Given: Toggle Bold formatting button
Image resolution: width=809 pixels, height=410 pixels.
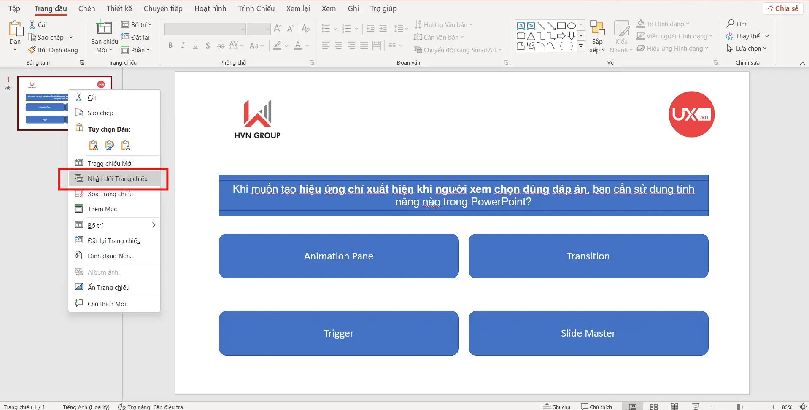Looking at the screenshot, I should click(170, 46).
